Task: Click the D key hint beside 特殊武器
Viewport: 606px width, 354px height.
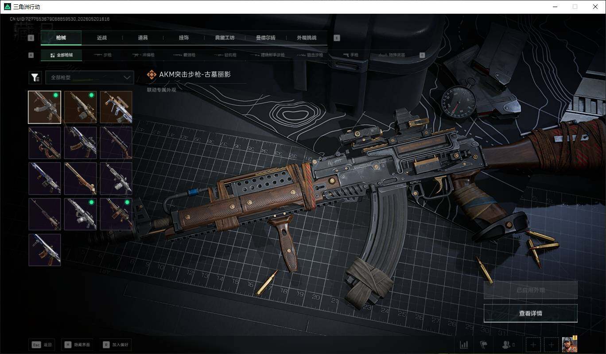Action: [422, 55]
